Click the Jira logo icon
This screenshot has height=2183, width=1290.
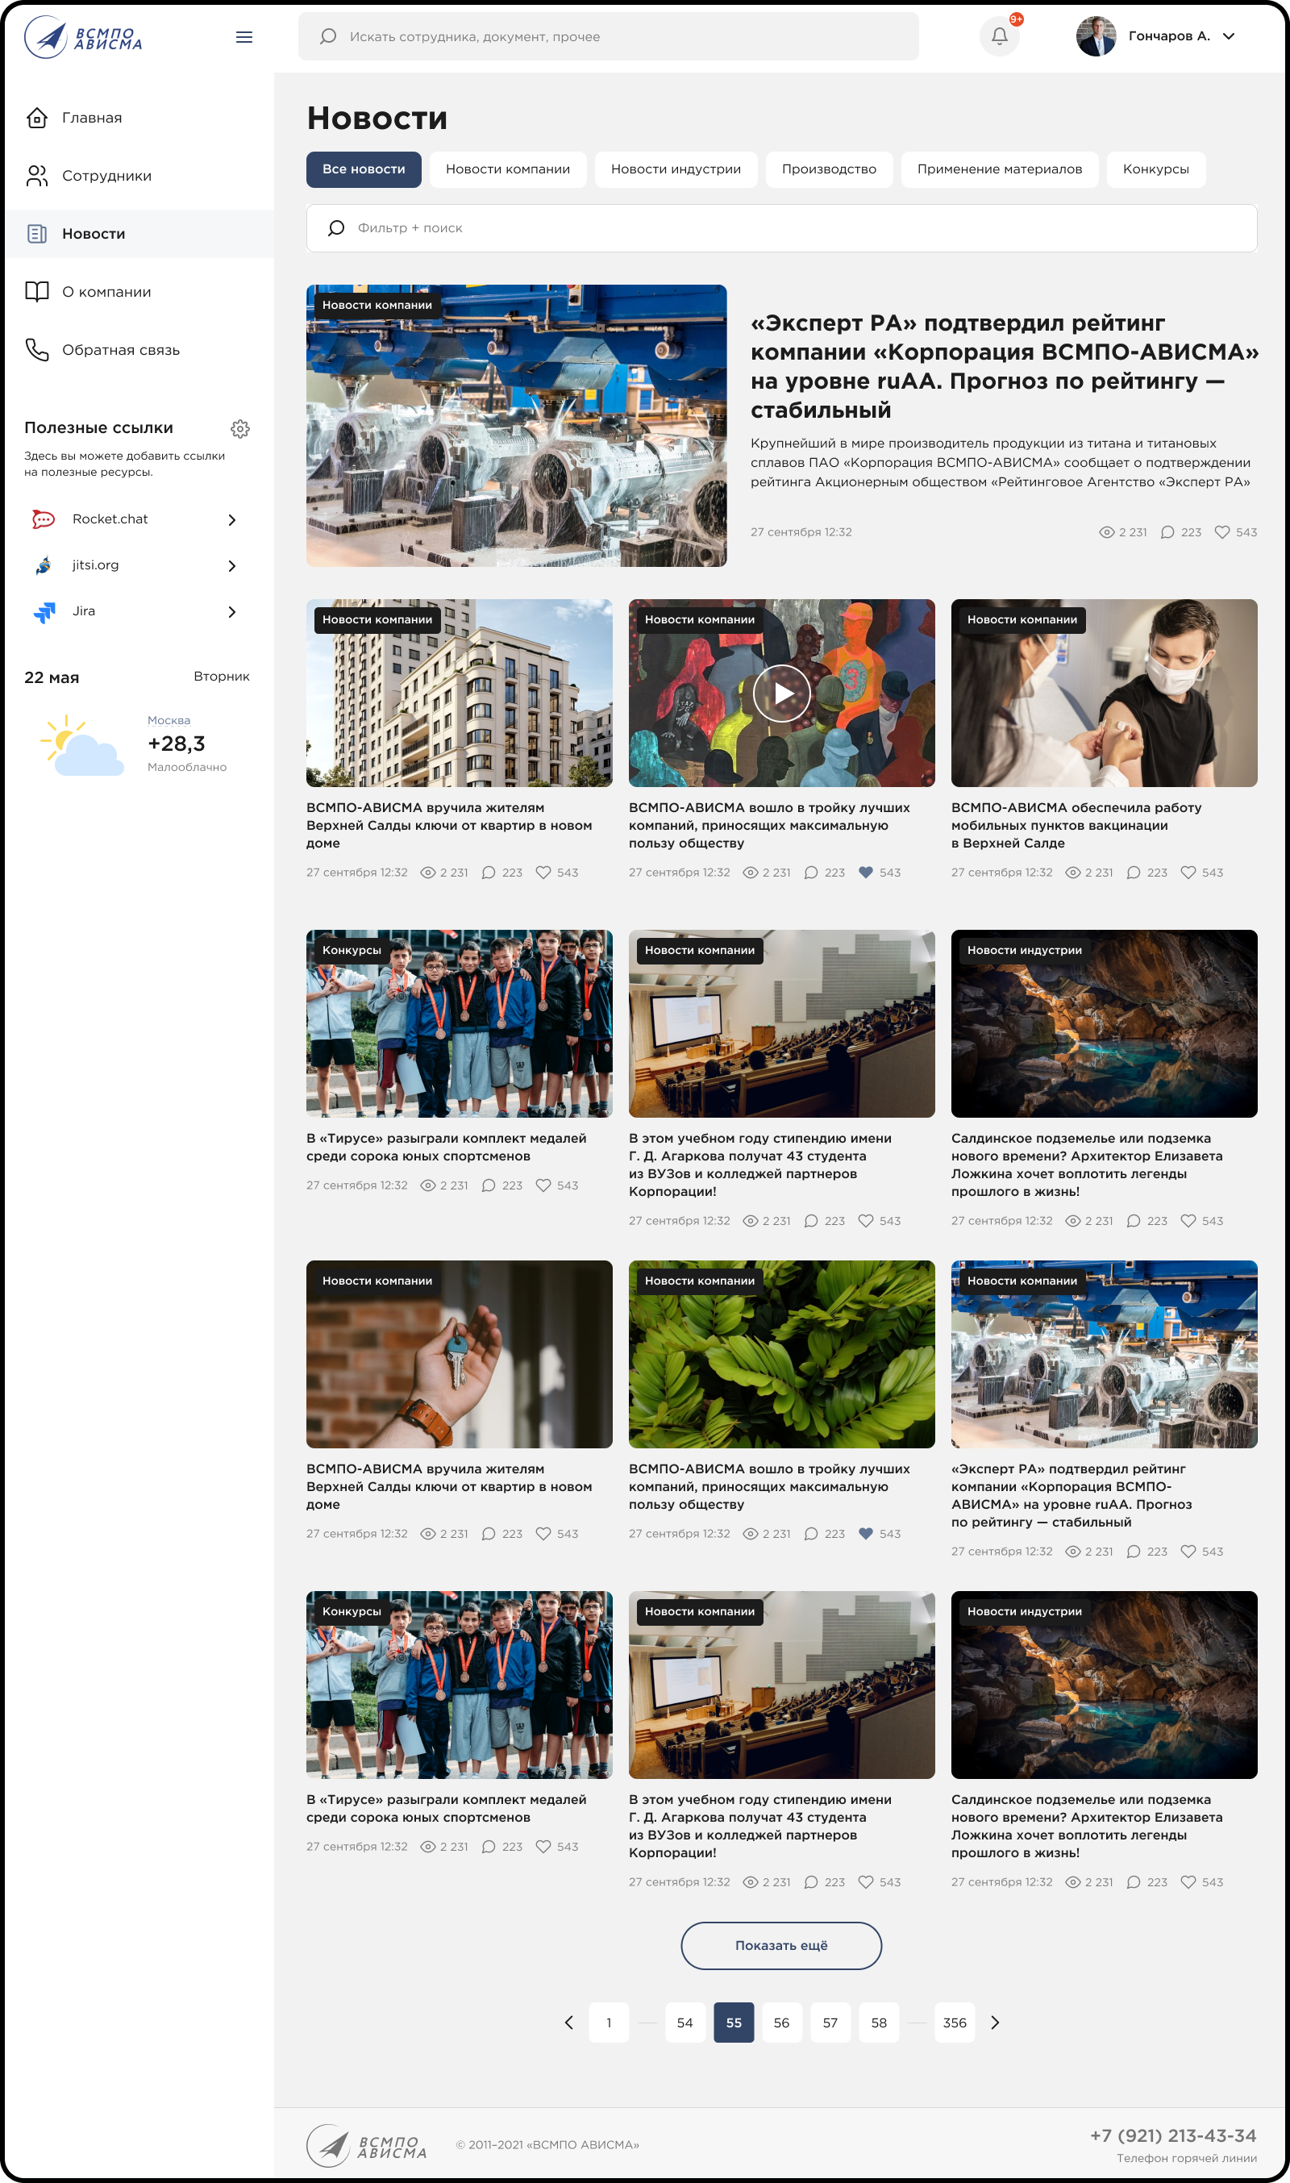pos(44,612)
